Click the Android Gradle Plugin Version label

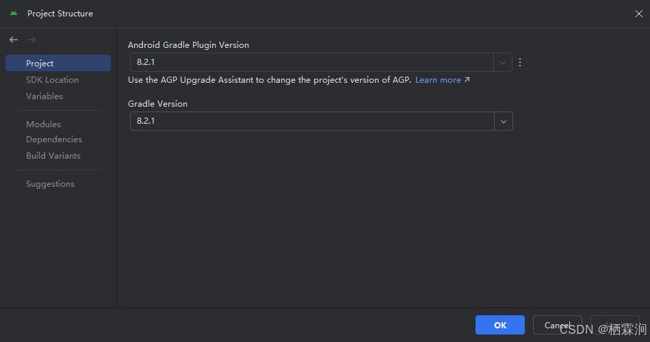(x=189, y=44)
